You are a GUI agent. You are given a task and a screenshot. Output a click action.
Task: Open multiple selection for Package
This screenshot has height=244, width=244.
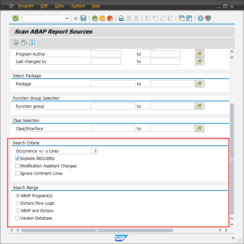point(200,84)
